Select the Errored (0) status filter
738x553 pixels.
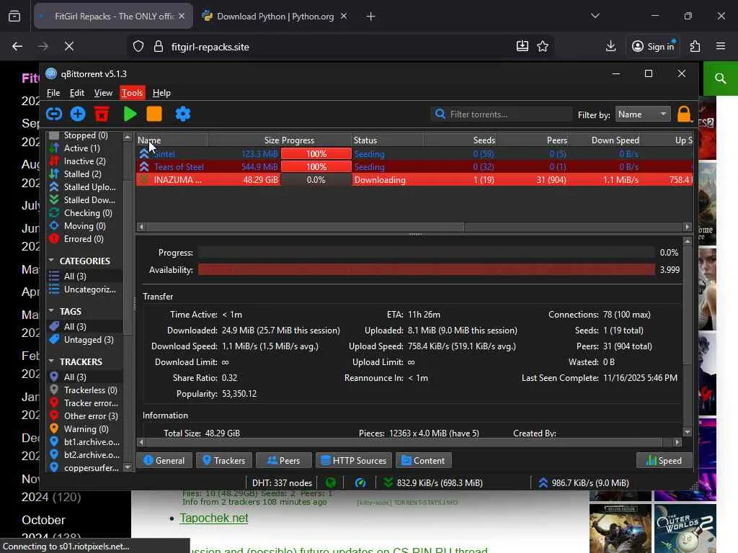click(85, 239)
